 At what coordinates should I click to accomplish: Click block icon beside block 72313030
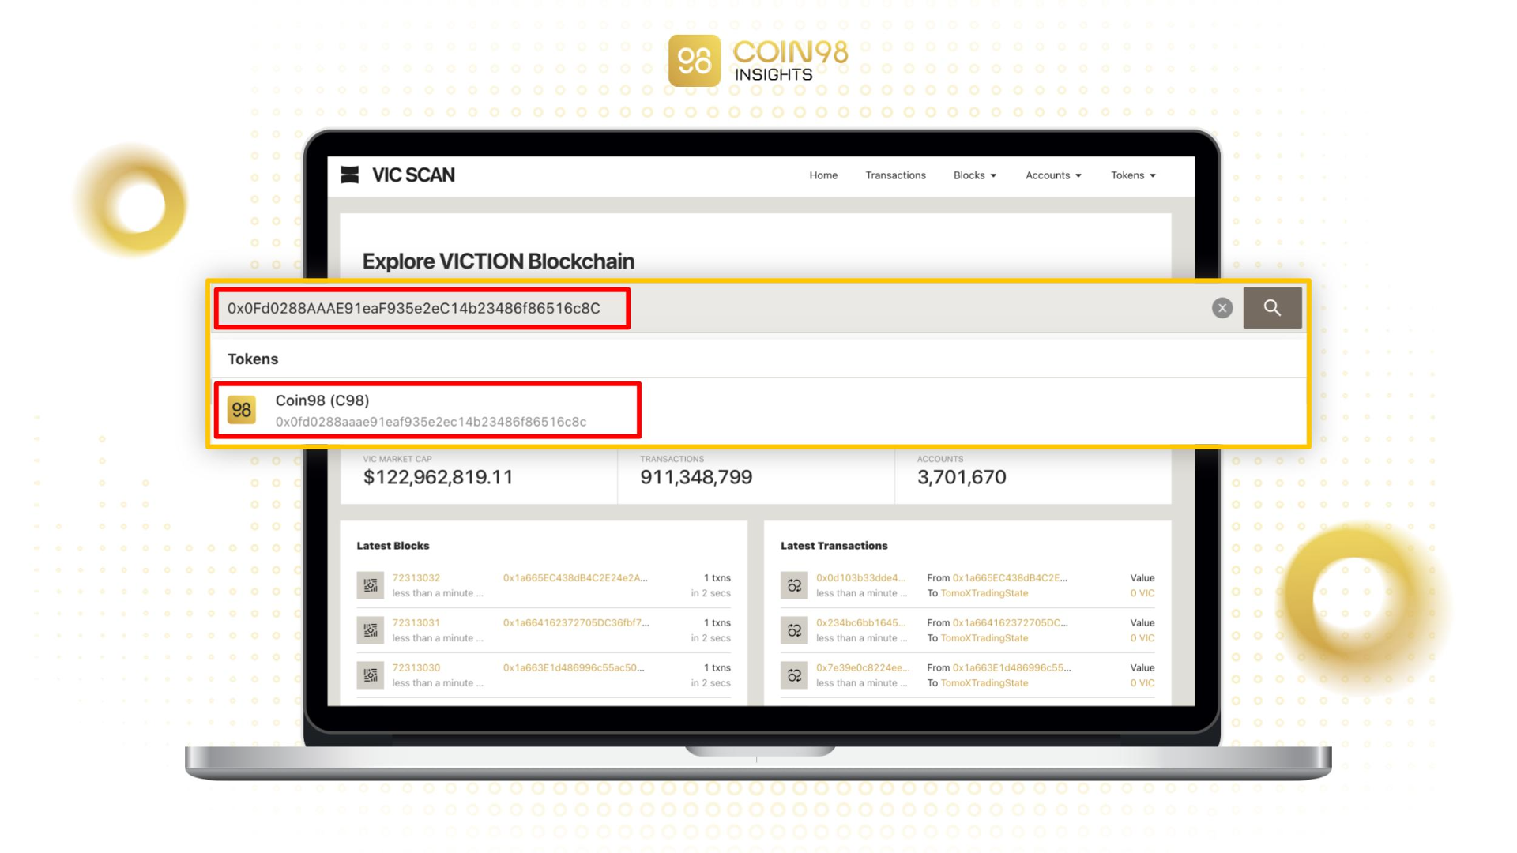tap(370, 675)
